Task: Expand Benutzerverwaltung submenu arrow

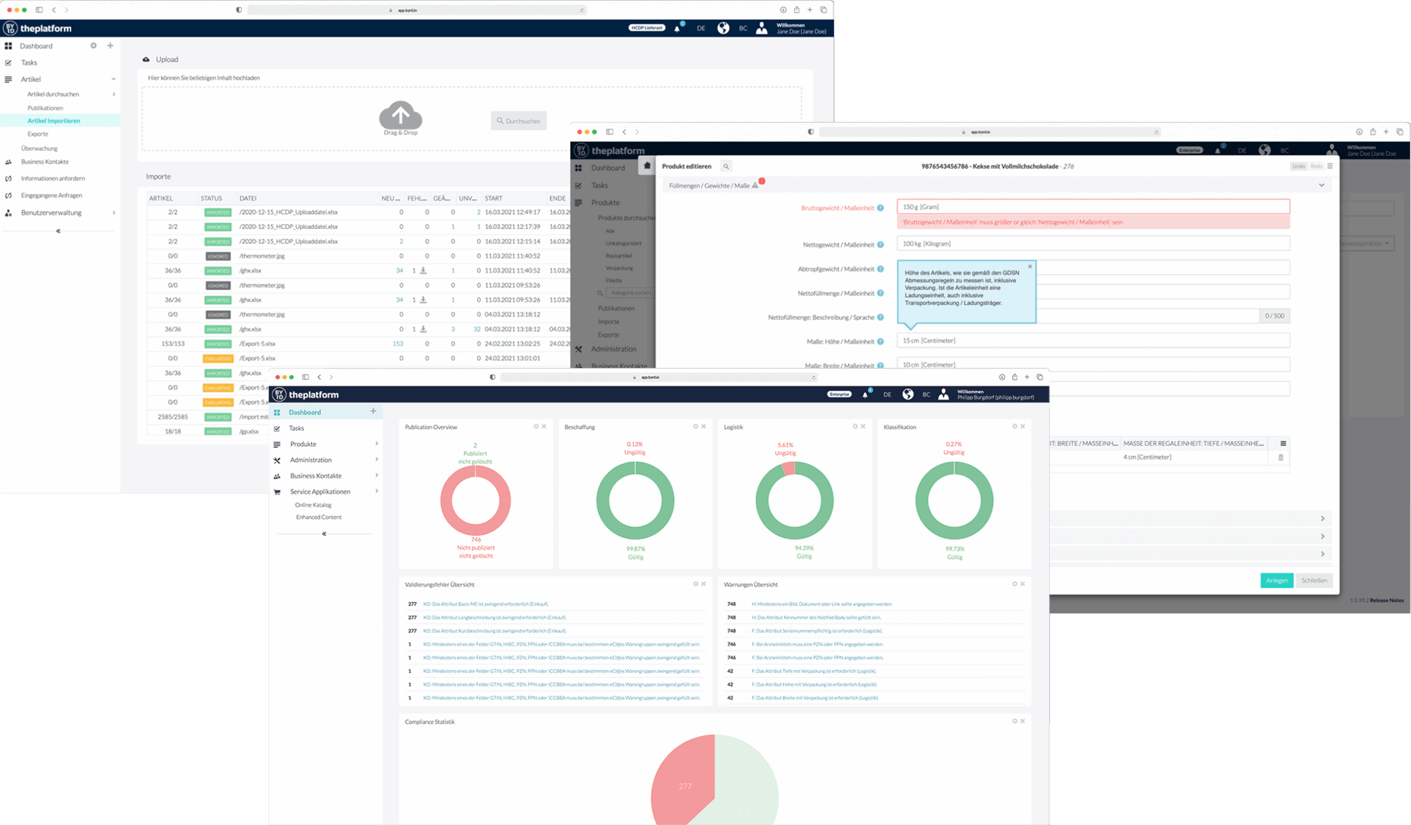Action: 114,213
